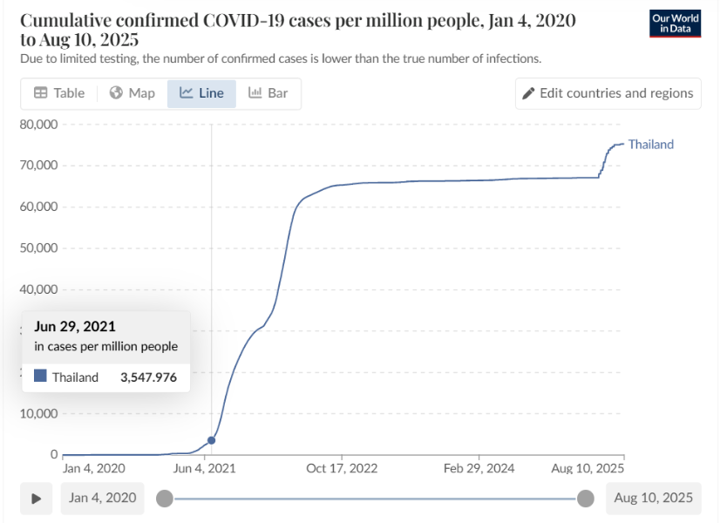720x523 pixels.
Task: Click the line chart icon
Action: tap(187, 93)
